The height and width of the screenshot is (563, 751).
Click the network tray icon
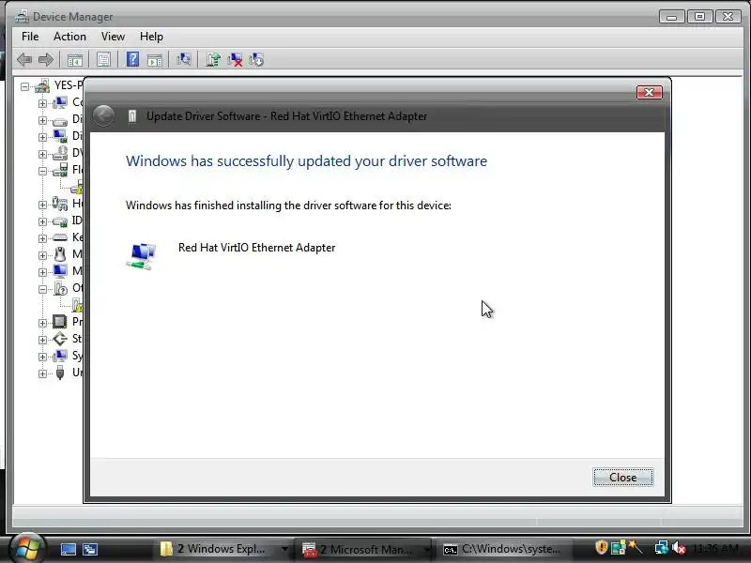click(662, 547)
